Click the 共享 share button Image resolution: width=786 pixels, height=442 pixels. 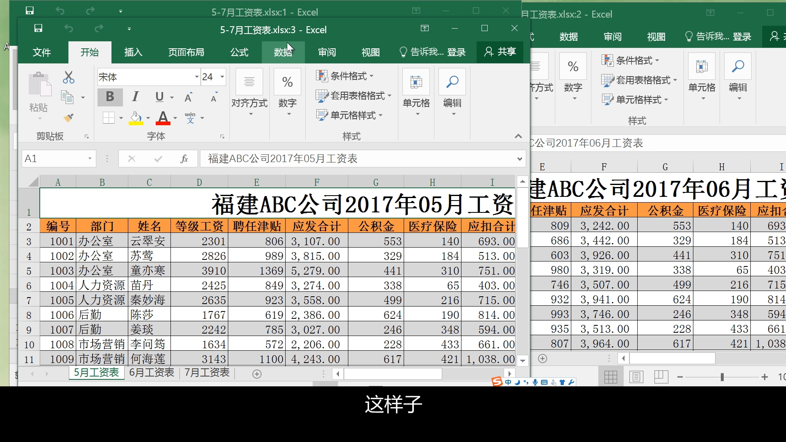(500, 52)
